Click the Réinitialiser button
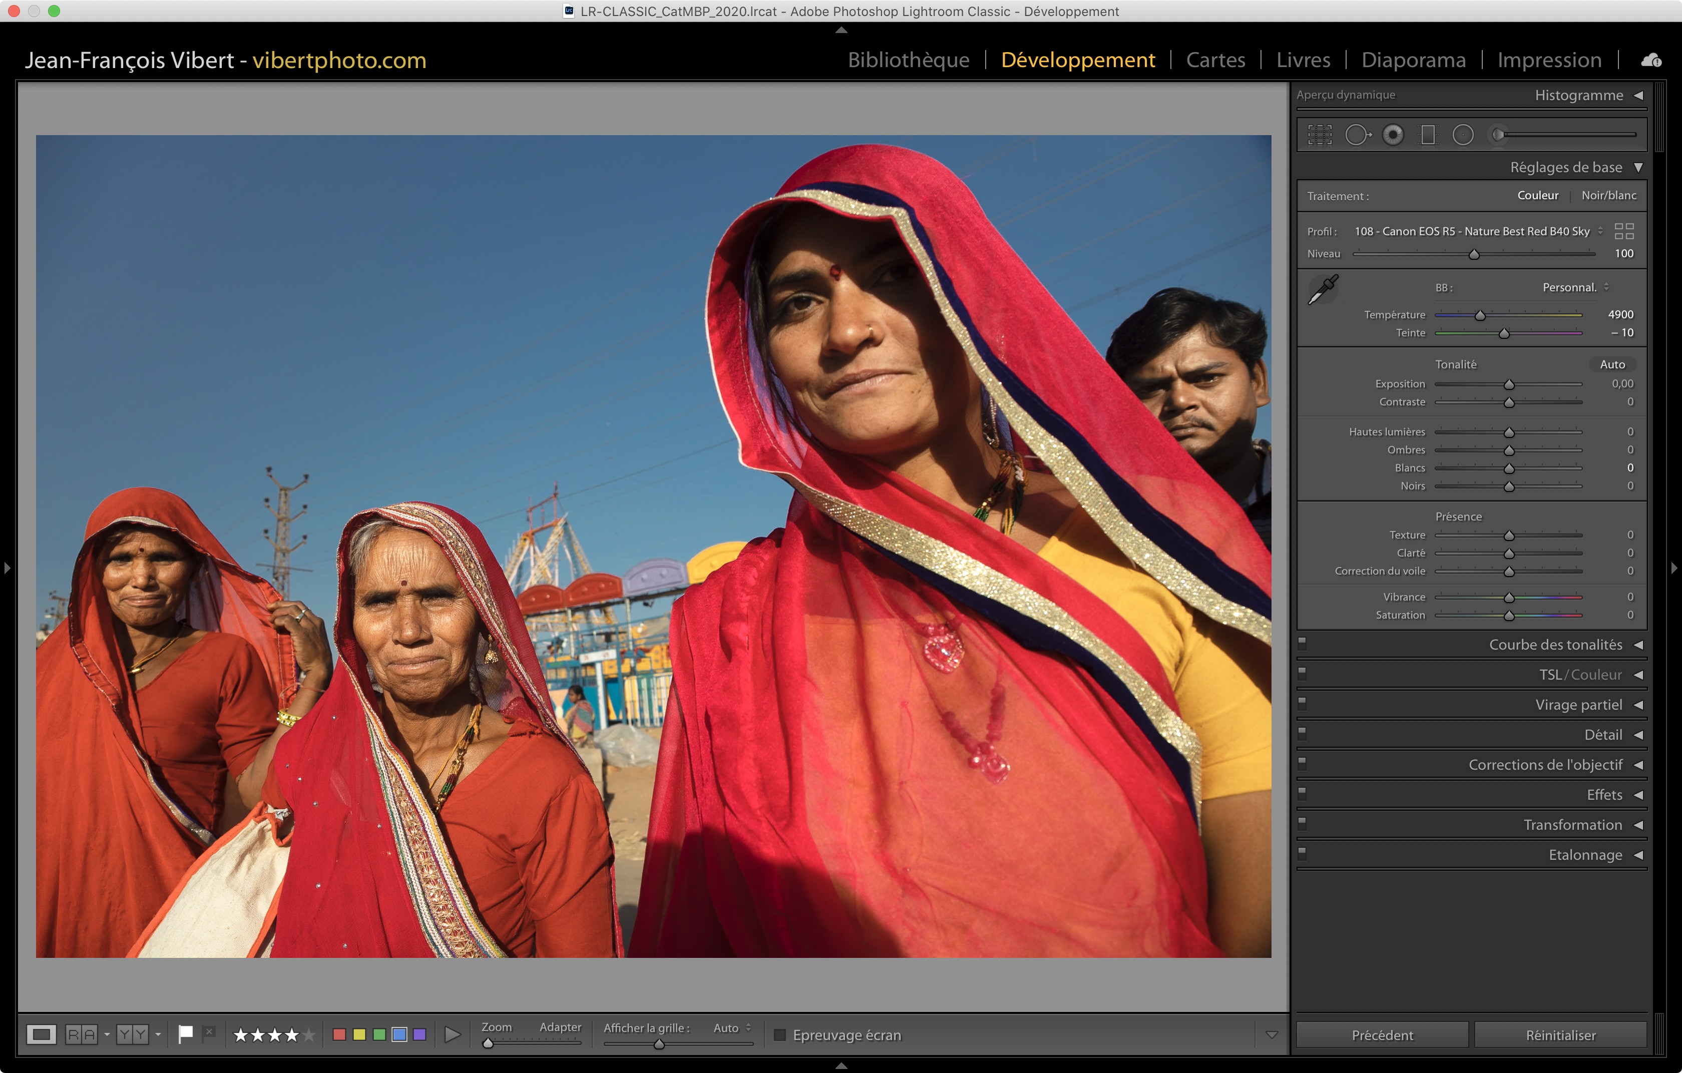 click(x=1560, y=1034)
